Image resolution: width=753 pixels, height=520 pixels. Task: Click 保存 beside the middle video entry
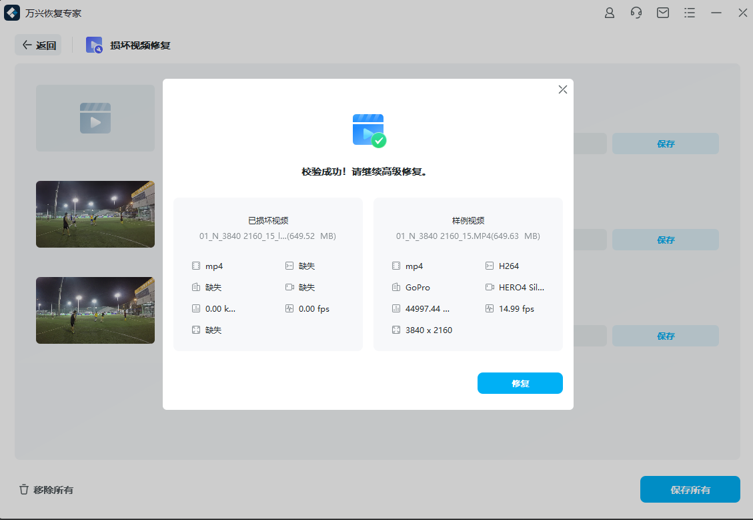pyautogui.click(x=665, y=239)
